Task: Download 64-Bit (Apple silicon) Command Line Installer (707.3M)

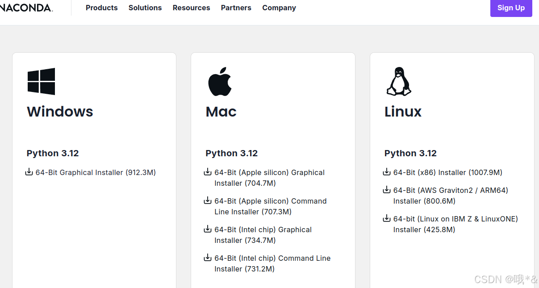Action: 271,206
